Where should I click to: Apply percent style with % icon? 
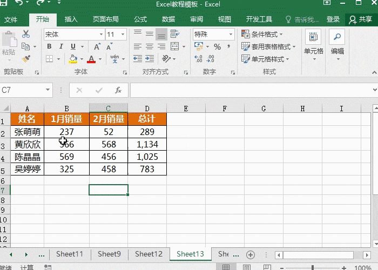pyautogui.click(x=217, y=47)
